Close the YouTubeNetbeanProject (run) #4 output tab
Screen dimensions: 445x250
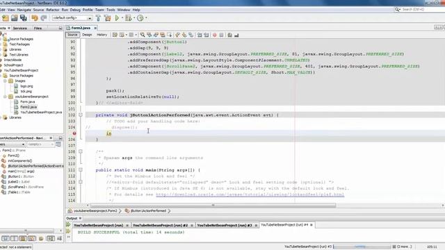(x=311, y=225)
